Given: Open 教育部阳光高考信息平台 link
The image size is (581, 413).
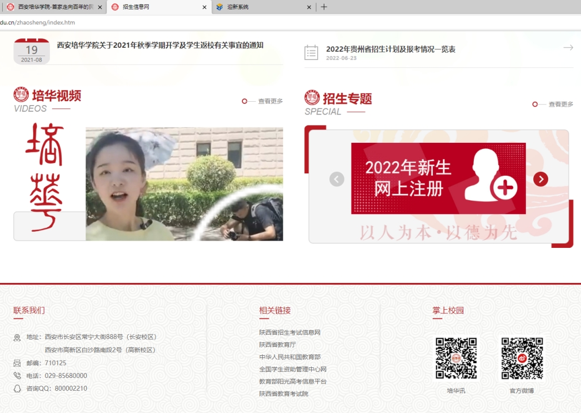Looking at the screenshot, I should click(x=293, y=381).
